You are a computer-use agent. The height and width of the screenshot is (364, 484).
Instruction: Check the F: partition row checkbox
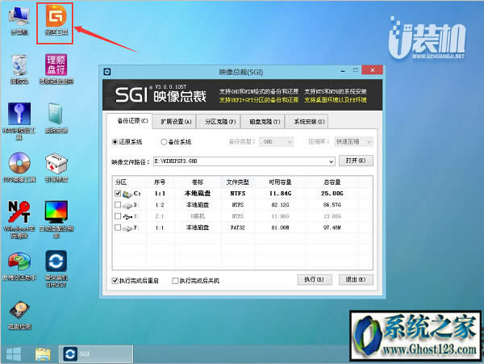(119, 229)
